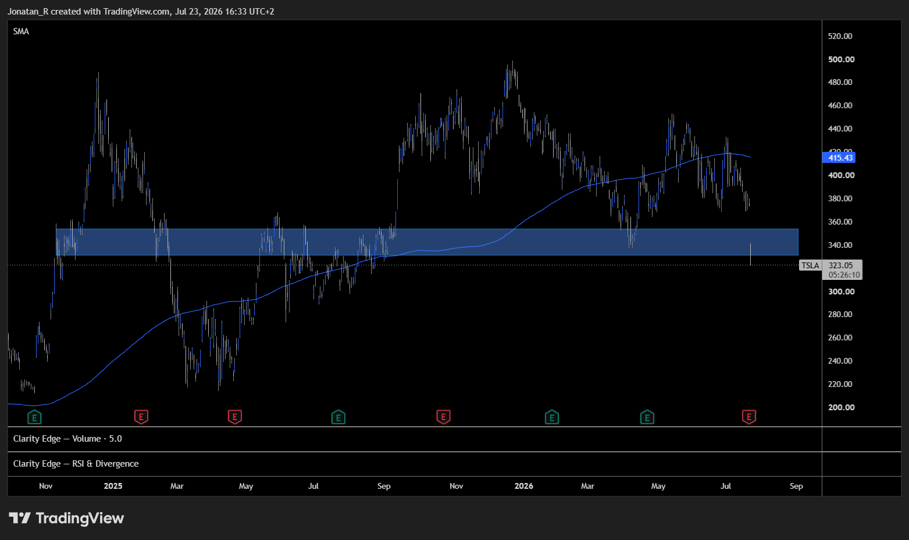Open the red earnings marker near May 2025
Image resolution: width=909 pixels, height=540 pixels.
click(234, 417)
